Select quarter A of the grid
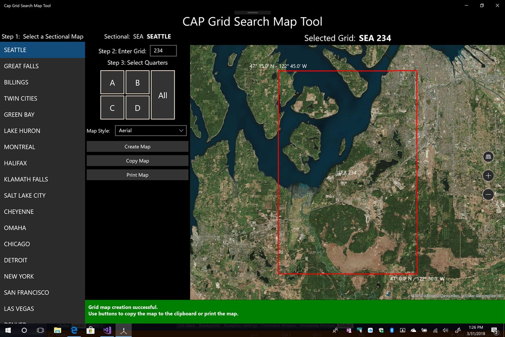The width and height of the screenshot is (505, 337). coord(112,82)
